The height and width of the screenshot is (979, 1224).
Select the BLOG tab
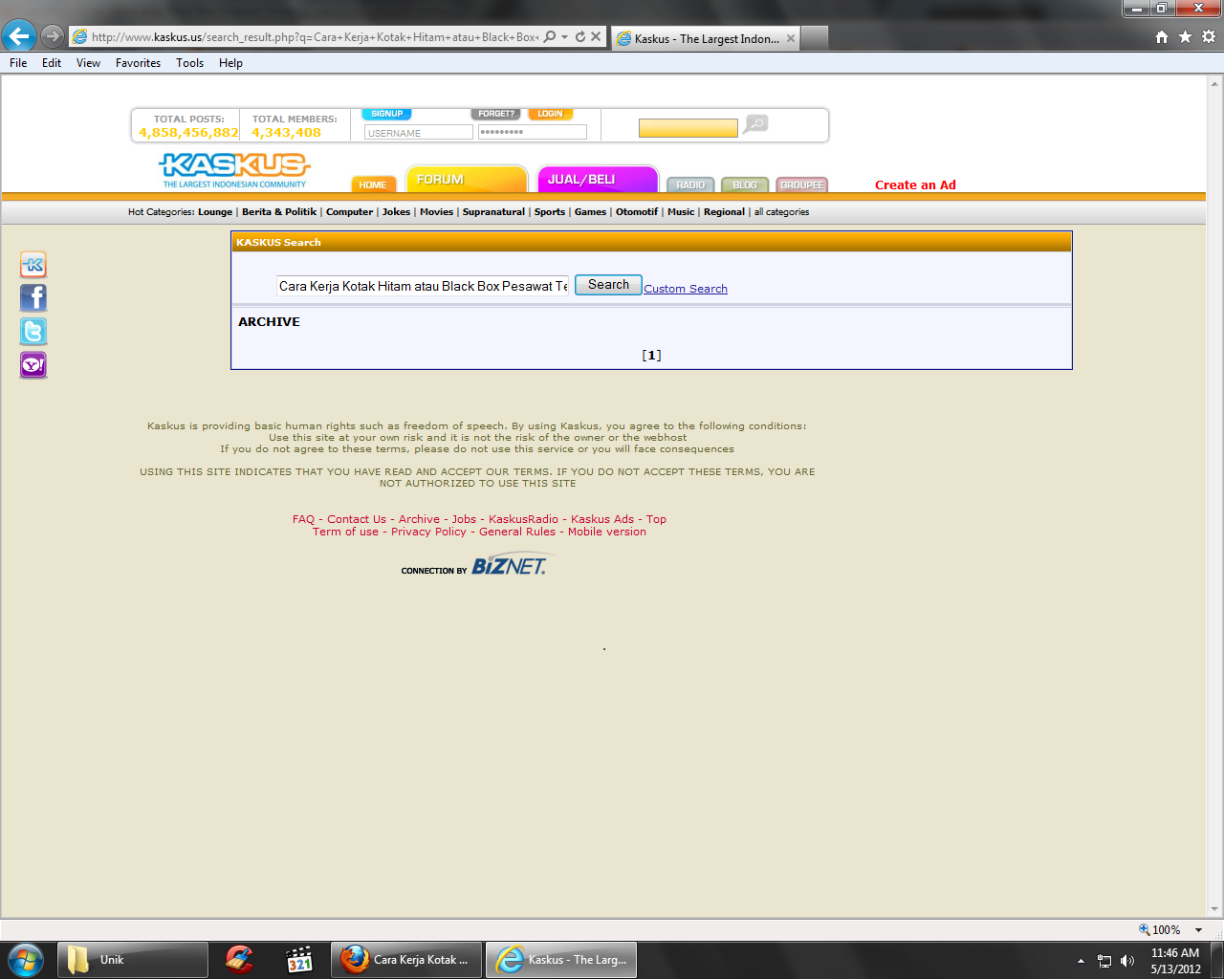[x=745, y=185]
